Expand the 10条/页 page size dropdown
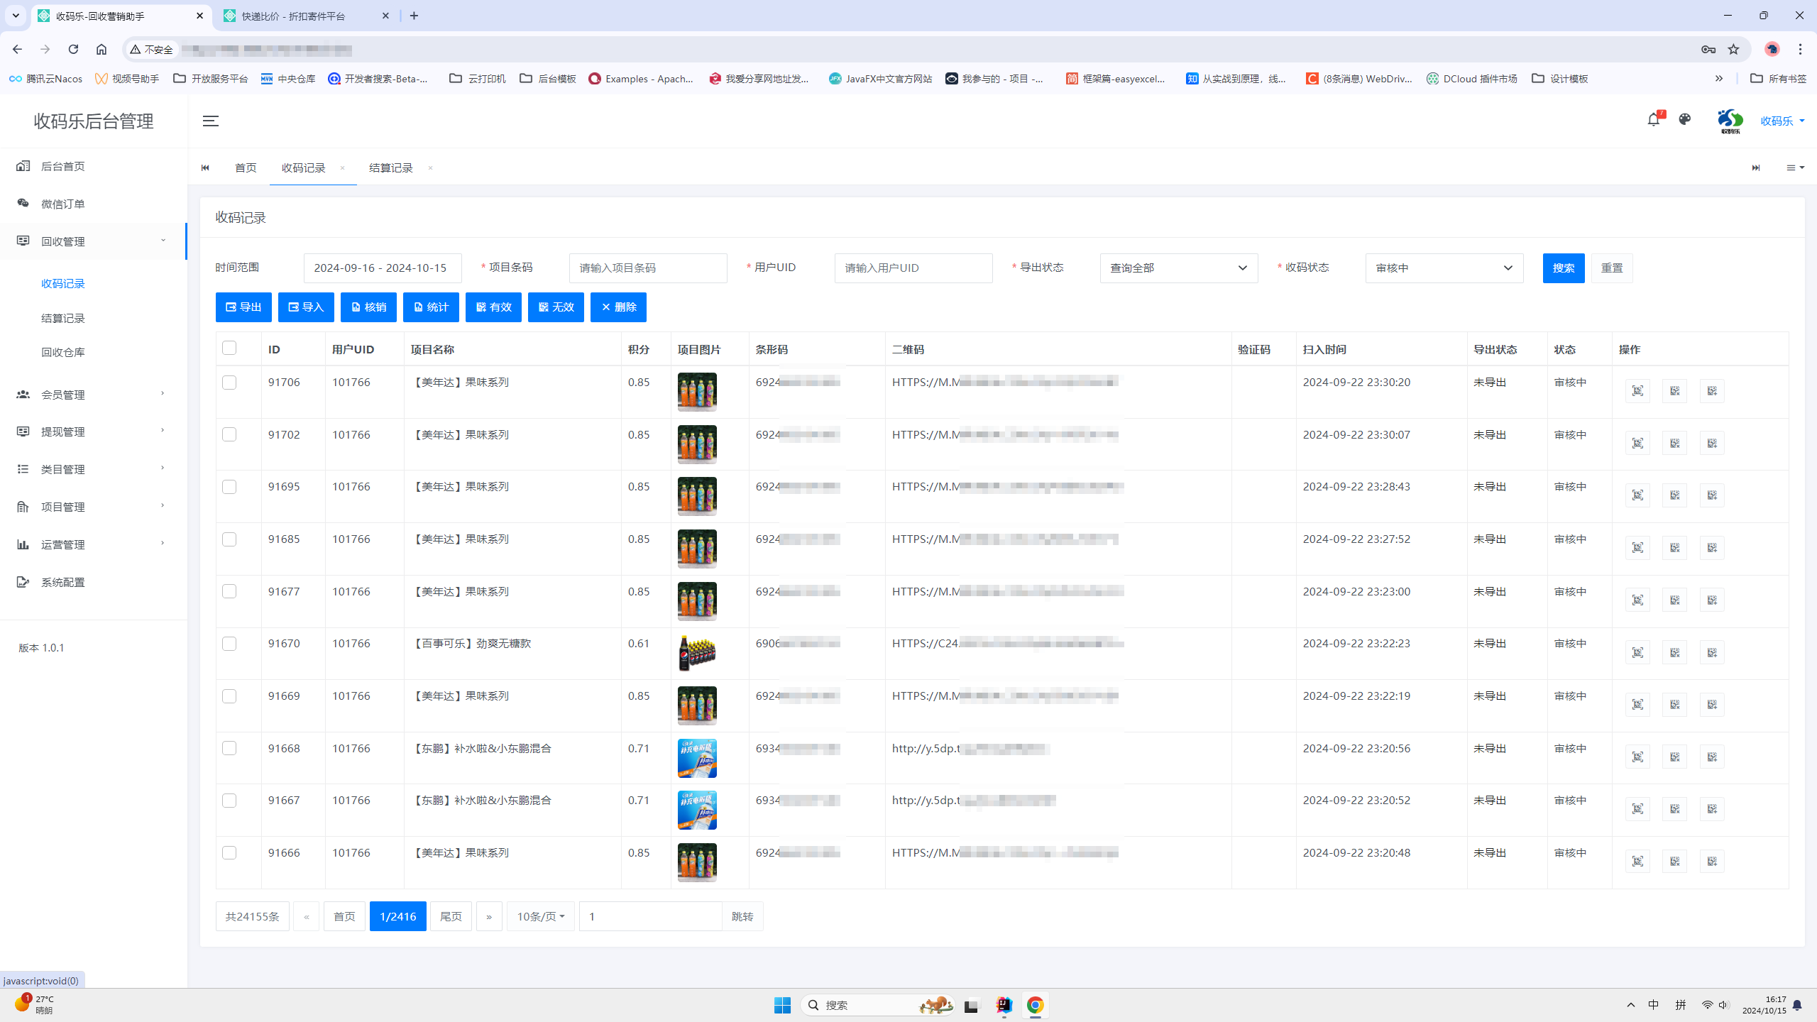 (x=540, y=916)
